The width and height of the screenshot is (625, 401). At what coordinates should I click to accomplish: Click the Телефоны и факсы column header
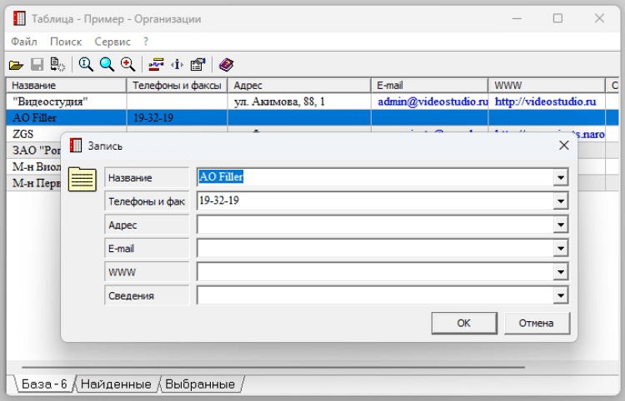[177, 85]
